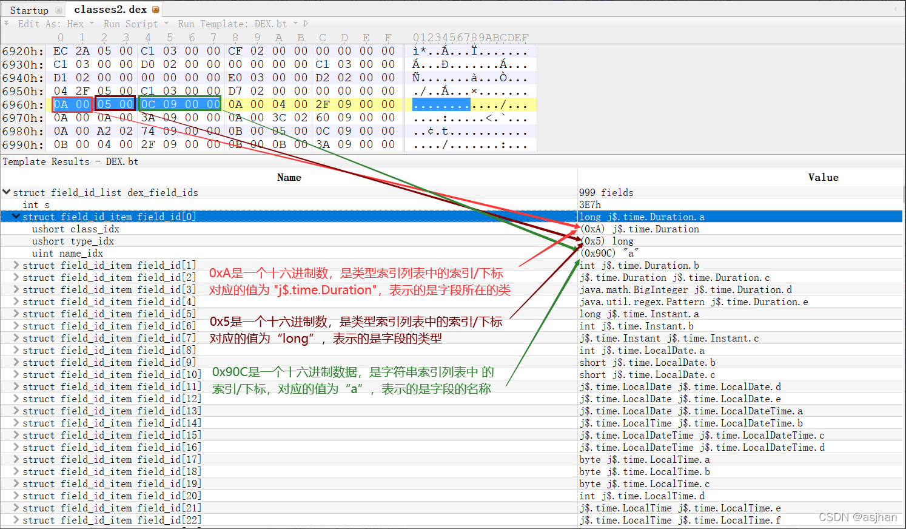Expand the field_id[9] struct node

click(x=16, y=362)
